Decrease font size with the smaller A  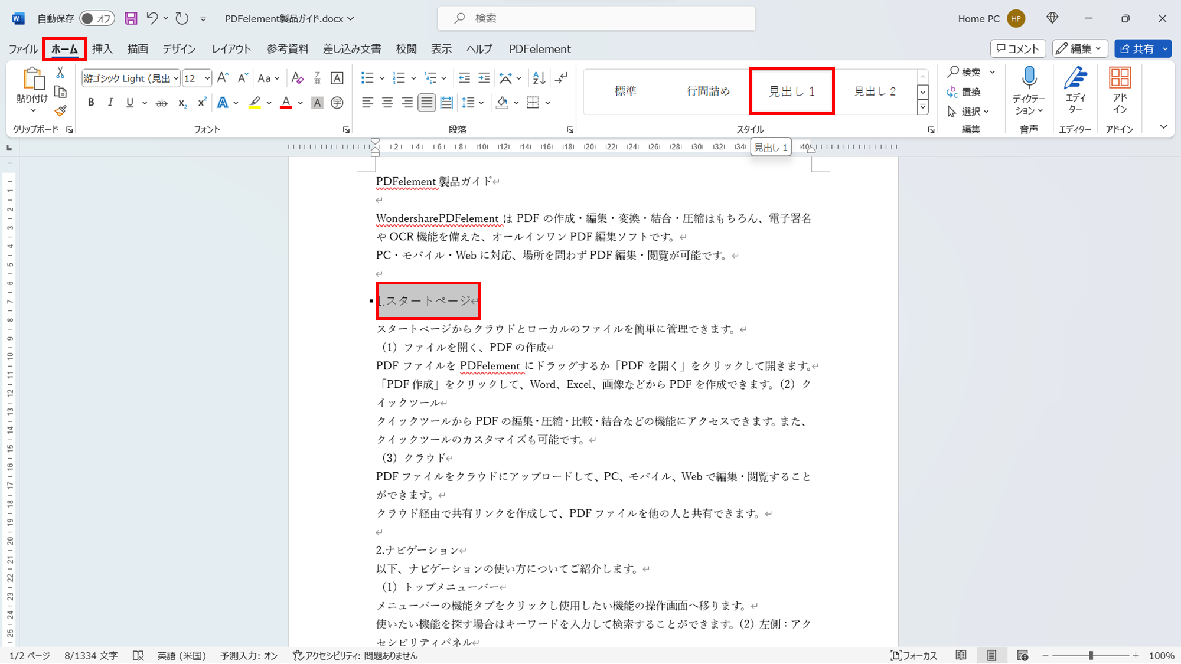[x=242, y=78]
